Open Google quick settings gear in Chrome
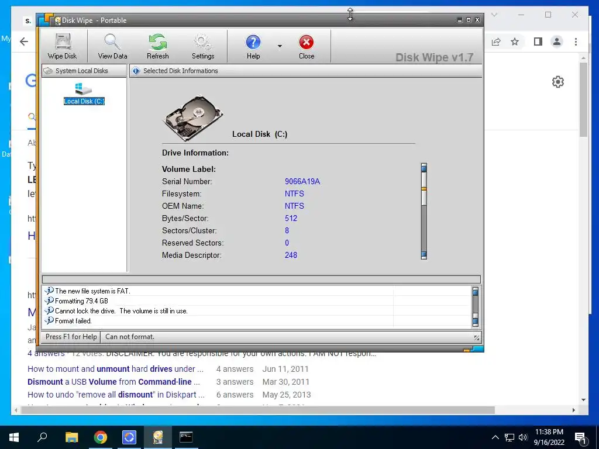 point(557,82)
